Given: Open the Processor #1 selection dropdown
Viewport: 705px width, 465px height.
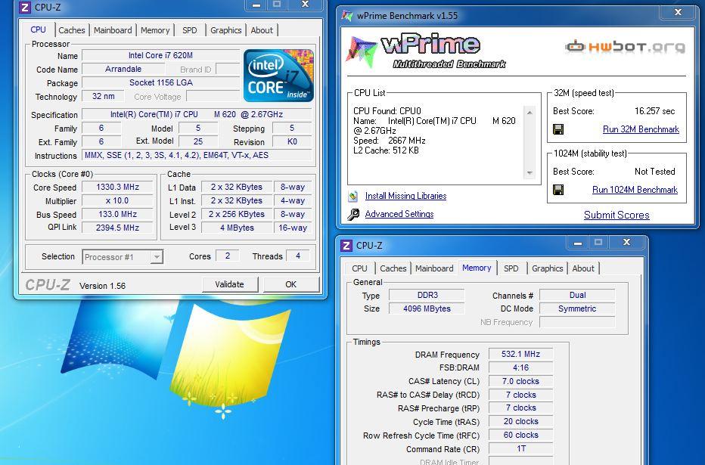Looking at the screenshot, I should (x=157, y=257).
